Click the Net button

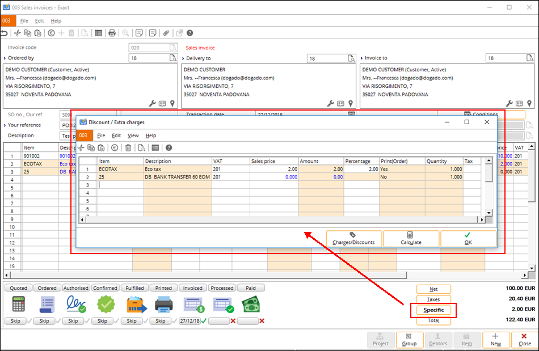point(433,289)
